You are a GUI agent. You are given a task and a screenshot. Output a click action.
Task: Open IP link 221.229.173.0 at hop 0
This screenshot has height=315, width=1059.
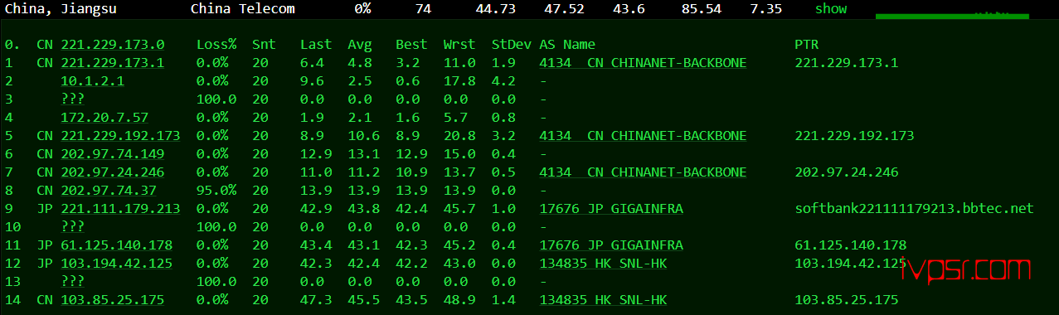(113, 45)
